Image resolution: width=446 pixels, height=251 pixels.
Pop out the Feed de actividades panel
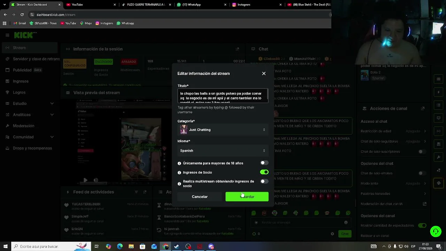point(145,192)
